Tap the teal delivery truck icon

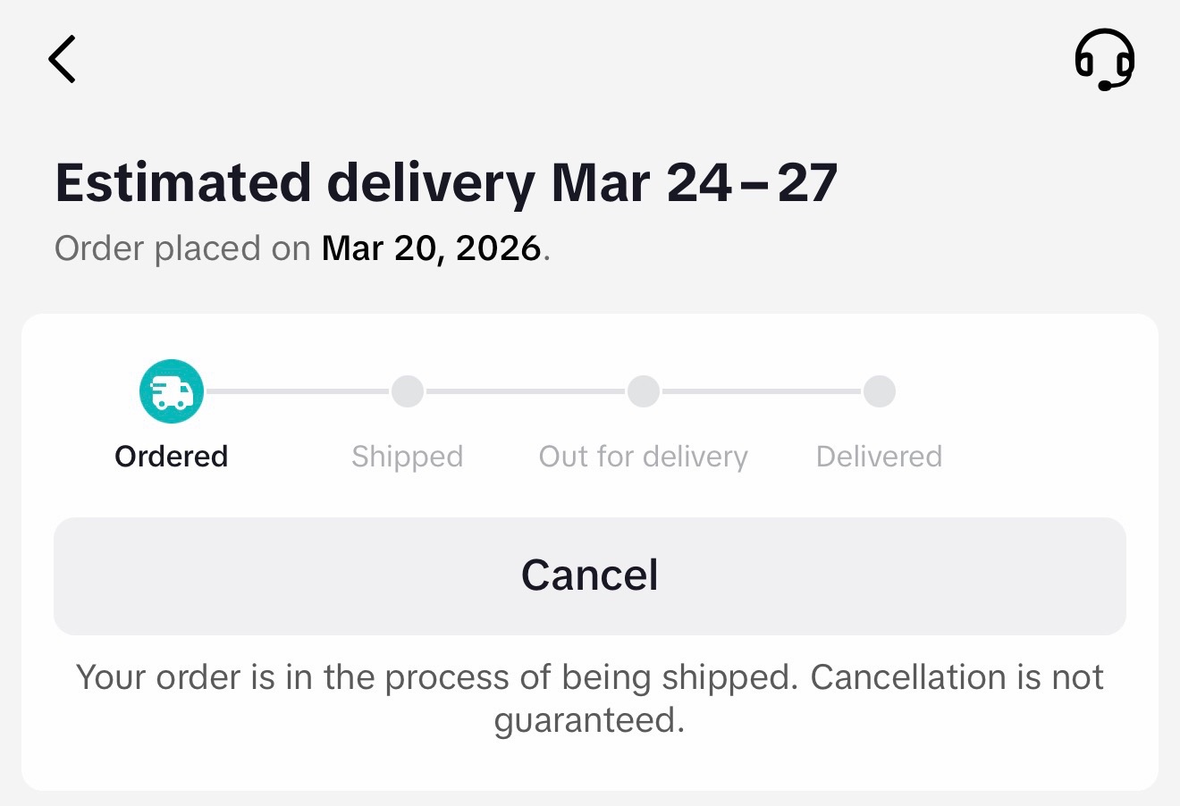[172, 391]
